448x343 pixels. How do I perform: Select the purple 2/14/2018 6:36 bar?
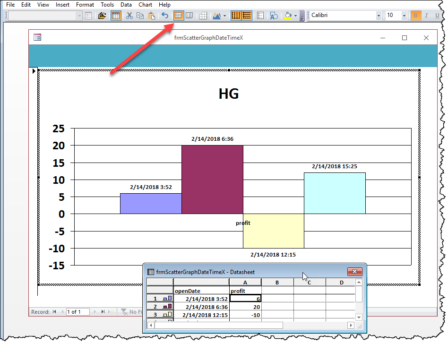pyautogui.click(x=212, y=180)
